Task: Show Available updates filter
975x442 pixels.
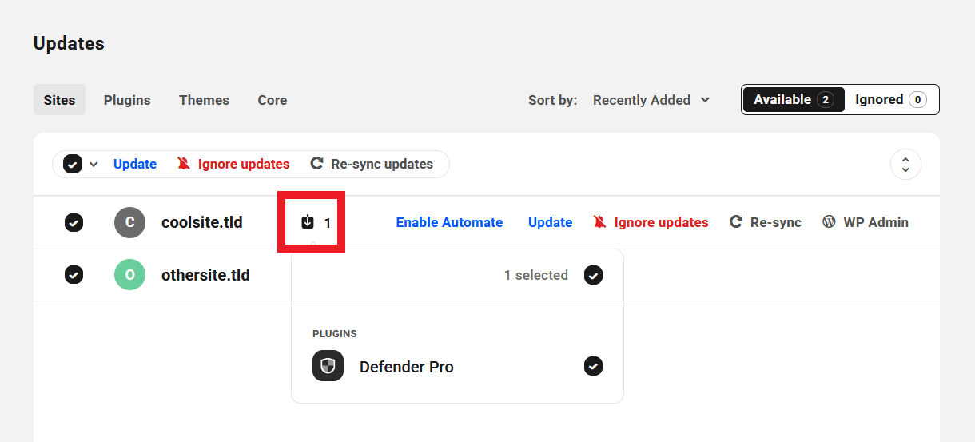Action: pyautogui.click(x=793, y=99)
